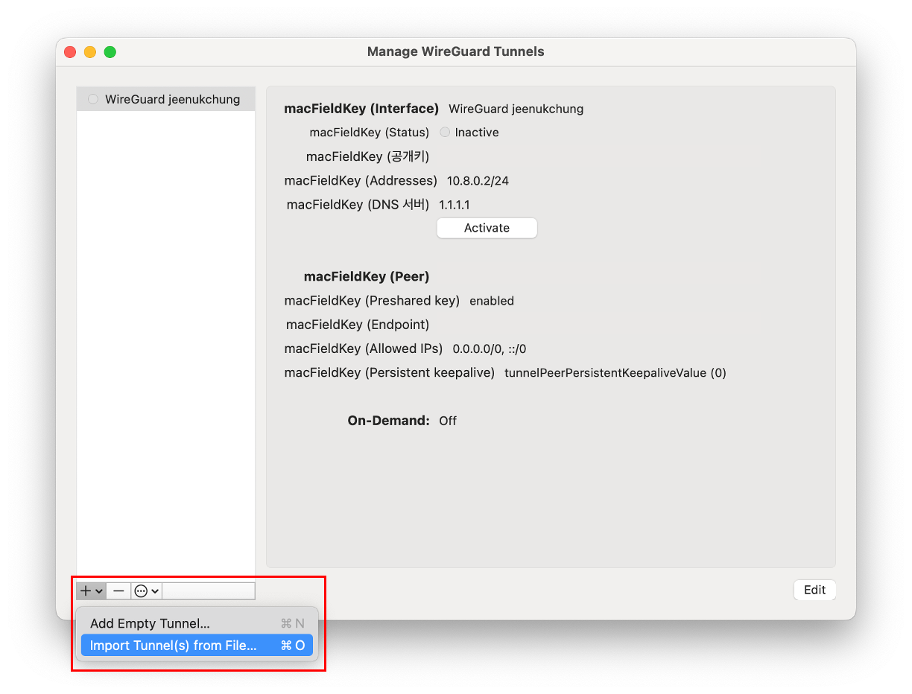912x694 pixels.
Task: Click the green zoom window button
Action: pyautogui.click(x=110, y=52)
